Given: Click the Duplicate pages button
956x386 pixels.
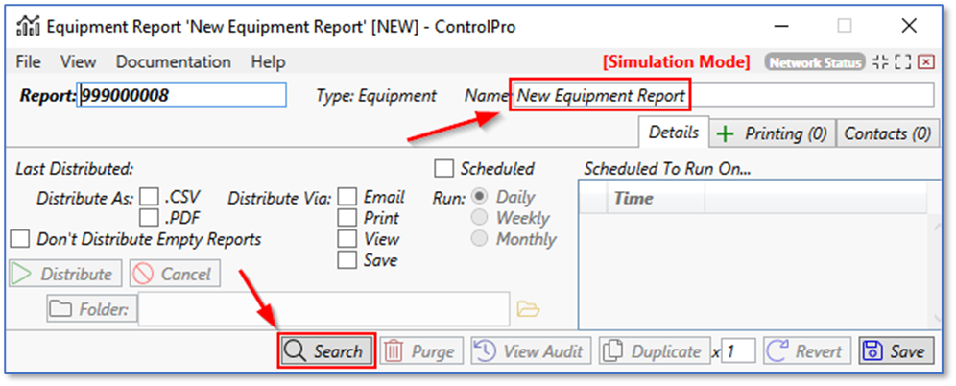Looking at the screenshot, I should 655,351.
